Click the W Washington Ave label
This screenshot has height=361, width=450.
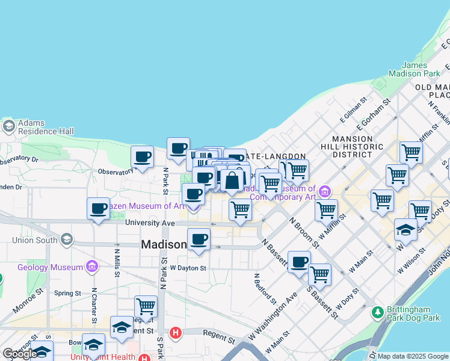[273, 316]
